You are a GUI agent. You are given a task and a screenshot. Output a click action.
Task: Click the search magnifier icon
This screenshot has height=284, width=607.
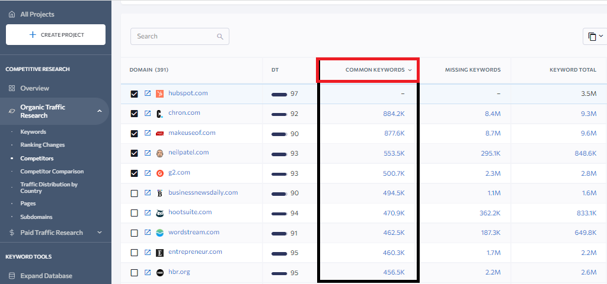tap(220, 36)
